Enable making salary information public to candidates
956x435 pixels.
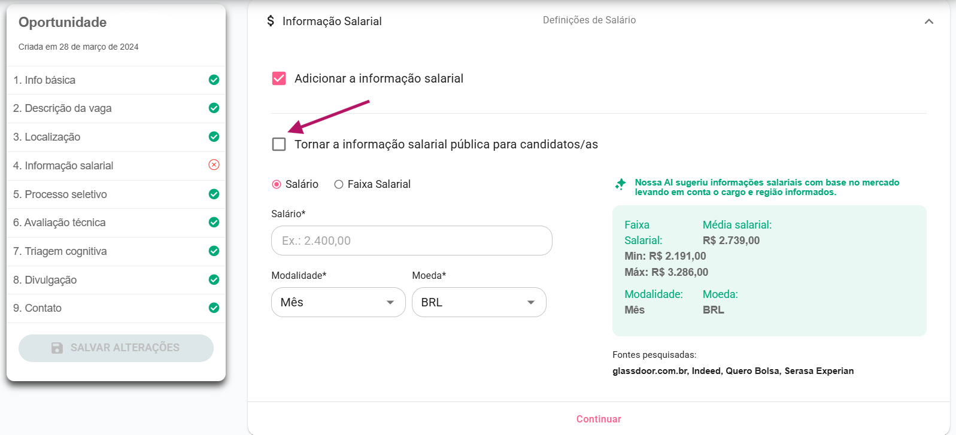click(279, 144)
